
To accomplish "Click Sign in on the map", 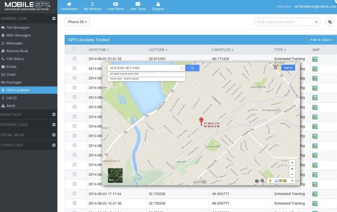I will [x=288, y=68].
